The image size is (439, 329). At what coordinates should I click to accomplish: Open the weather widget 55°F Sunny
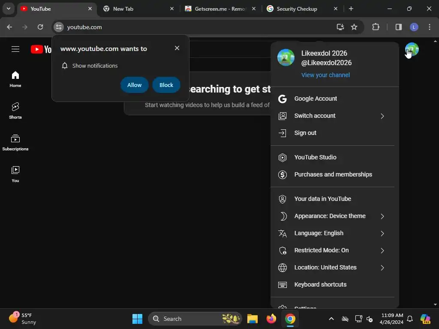click(23, 319)
